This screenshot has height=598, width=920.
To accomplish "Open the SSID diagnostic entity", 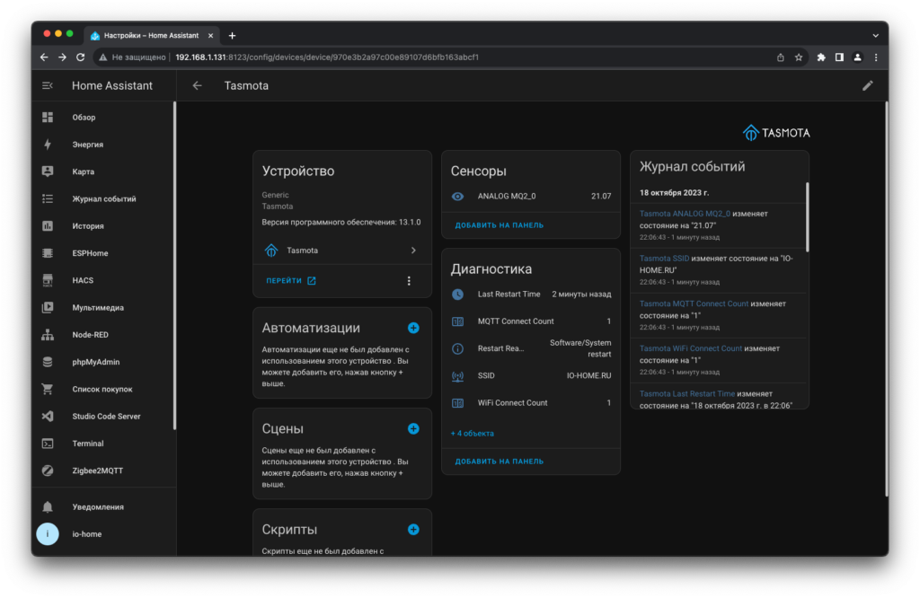I will 531,376.
